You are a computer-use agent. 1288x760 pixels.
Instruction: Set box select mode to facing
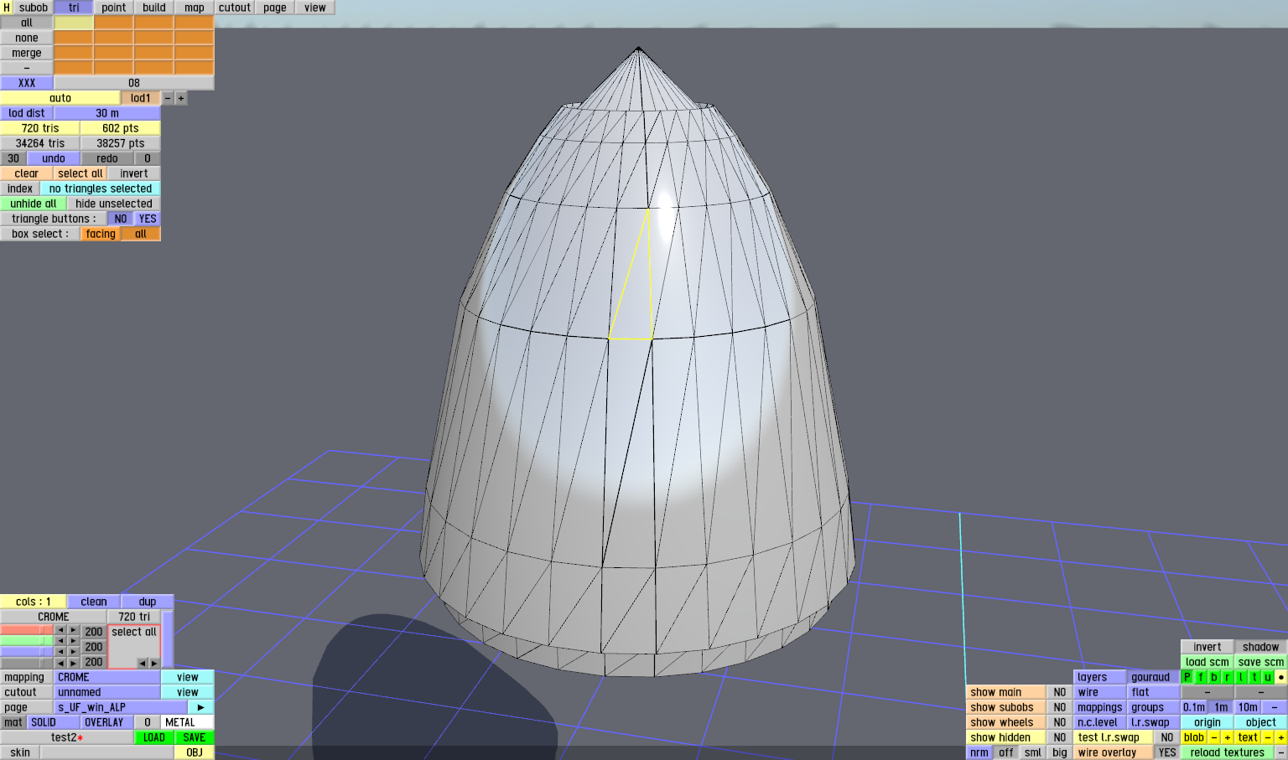pos(101,234)
